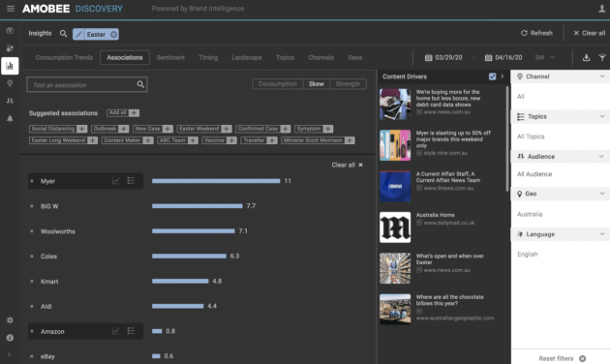Clear all associations above the Myer row

(x=347, y=165)
